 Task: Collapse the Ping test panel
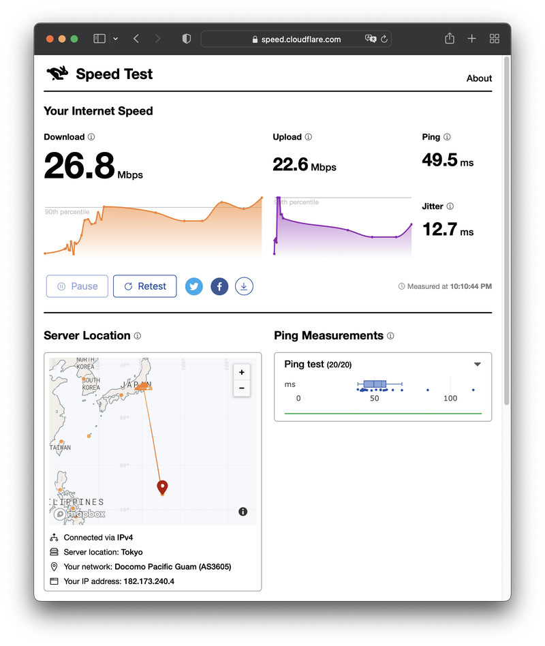point(478,365)
